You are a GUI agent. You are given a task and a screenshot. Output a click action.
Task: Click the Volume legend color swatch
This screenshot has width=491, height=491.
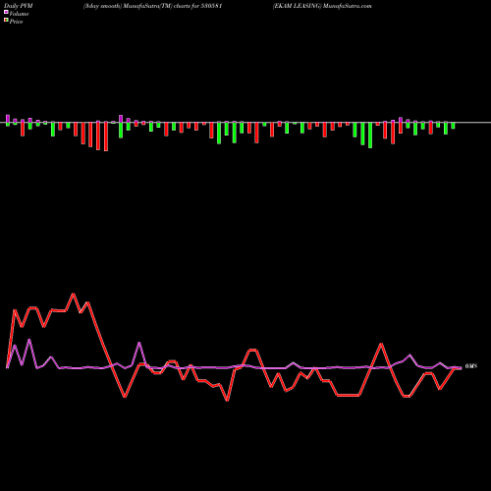click(6, 12)
